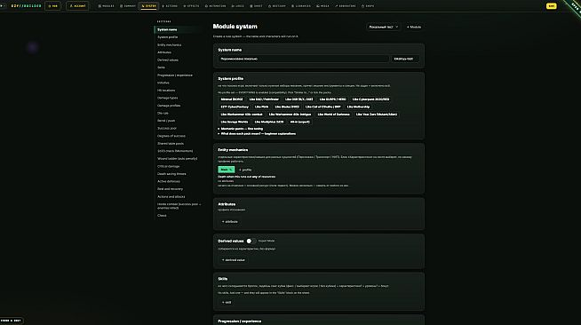The image size is (581, 325).
Task: Choose the Like Call of Cthulhu | BRP profile
Action: [322, 107]
